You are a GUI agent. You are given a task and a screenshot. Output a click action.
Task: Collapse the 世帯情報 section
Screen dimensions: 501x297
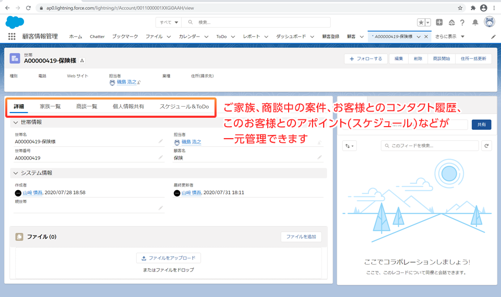(x=15, y=122)
